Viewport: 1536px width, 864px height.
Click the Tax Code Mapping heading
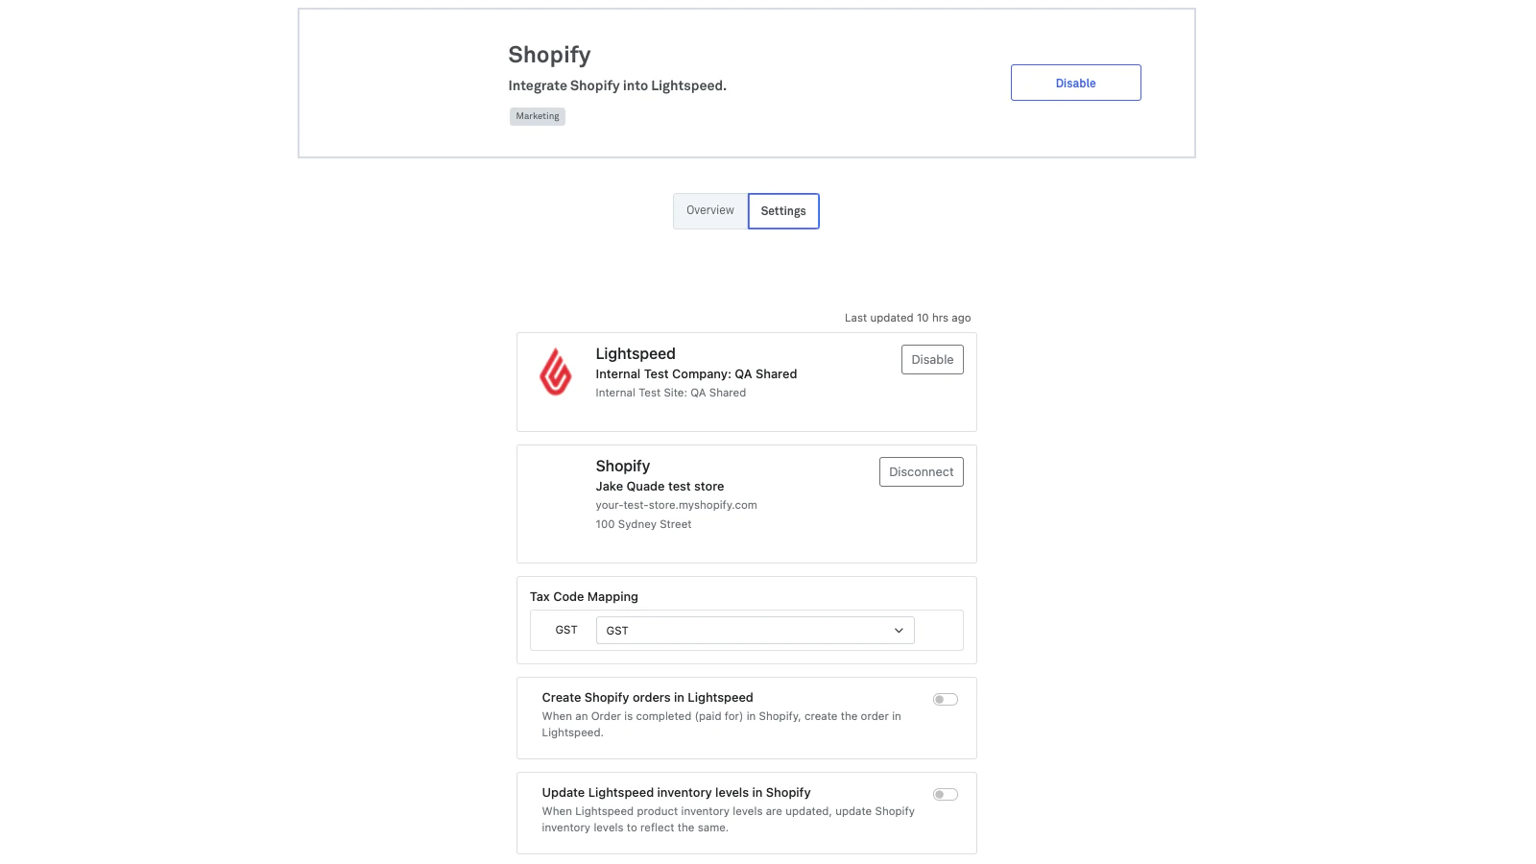tap(584, 597)
